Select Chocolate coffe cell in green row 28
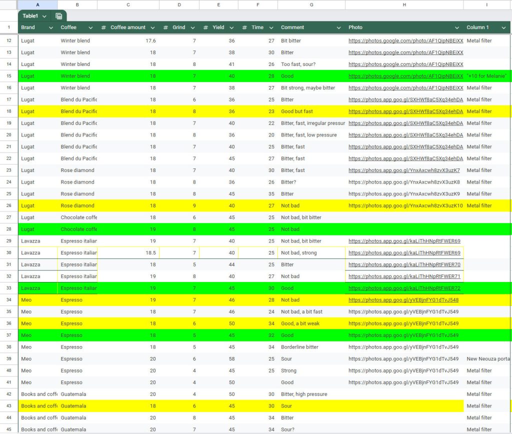This screenshot has height=434, width=512. tap(77, 229)
